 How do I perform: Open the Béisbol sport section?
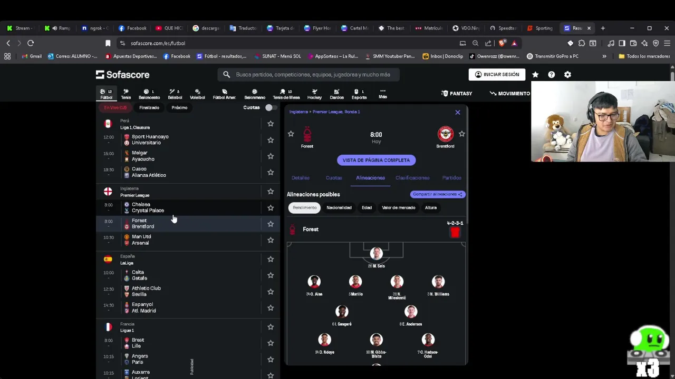pyautogui.click(x=175, y=94)
